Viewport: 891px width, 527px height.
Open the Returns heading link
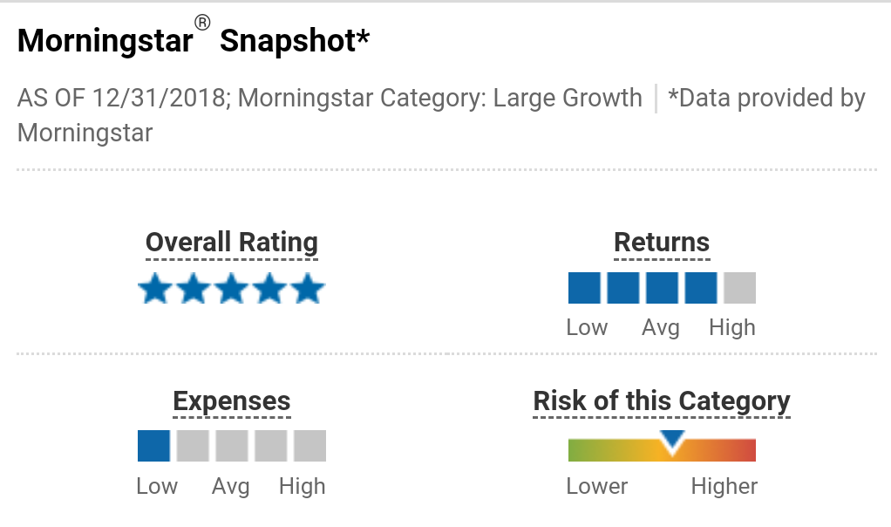662,243
